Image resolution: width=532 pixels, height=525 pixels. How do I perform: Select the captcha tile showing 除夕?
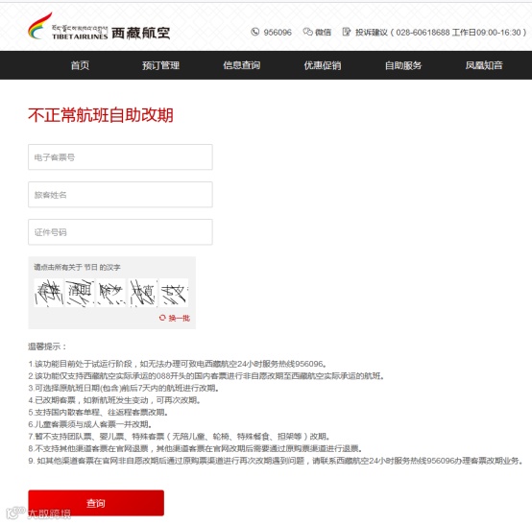click(x=111, y=293)
